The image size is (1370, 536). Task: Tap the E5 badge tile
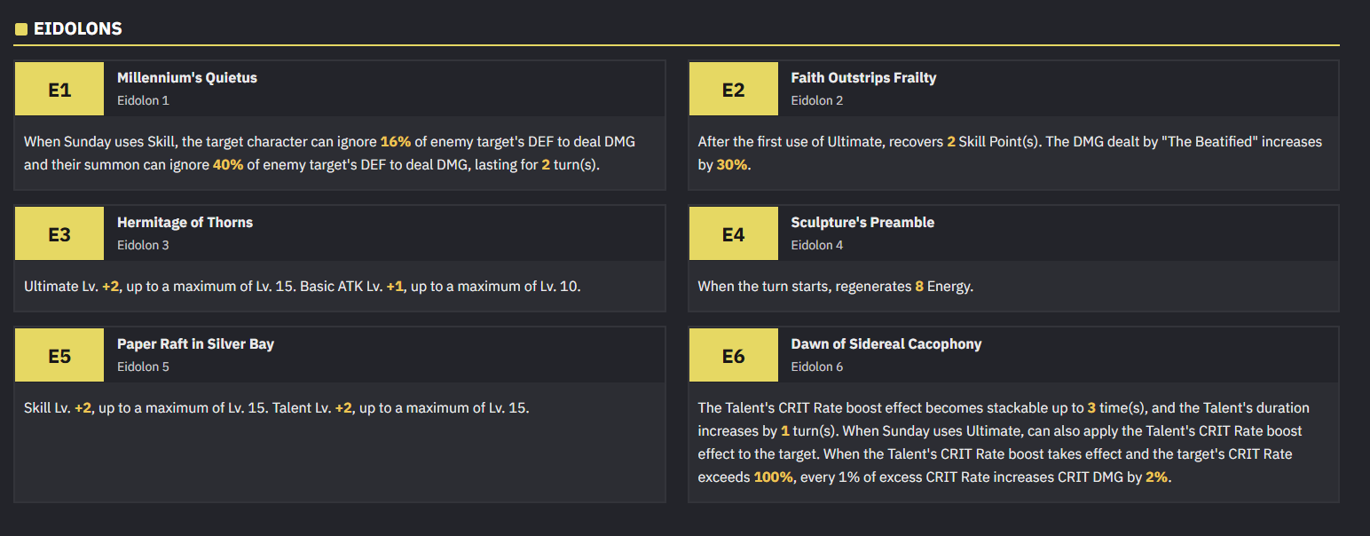pos(59,356)
